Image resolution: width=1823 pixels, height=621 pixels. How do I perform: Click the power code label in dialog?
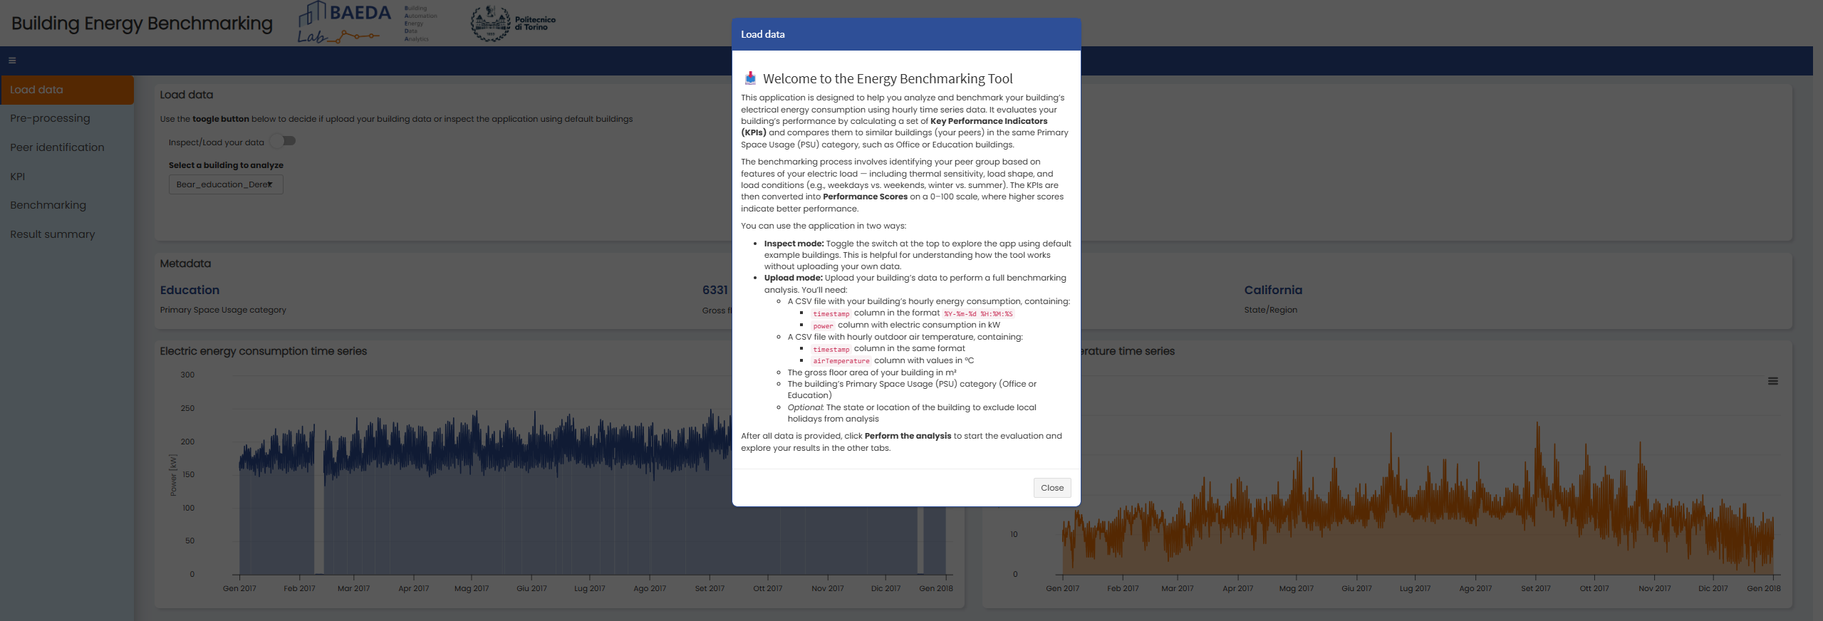pos(823,325)
